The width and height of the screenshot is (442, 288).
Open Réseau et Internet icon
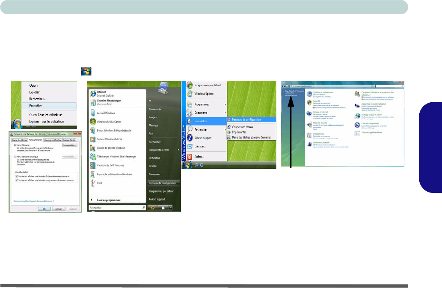(309, 113)
